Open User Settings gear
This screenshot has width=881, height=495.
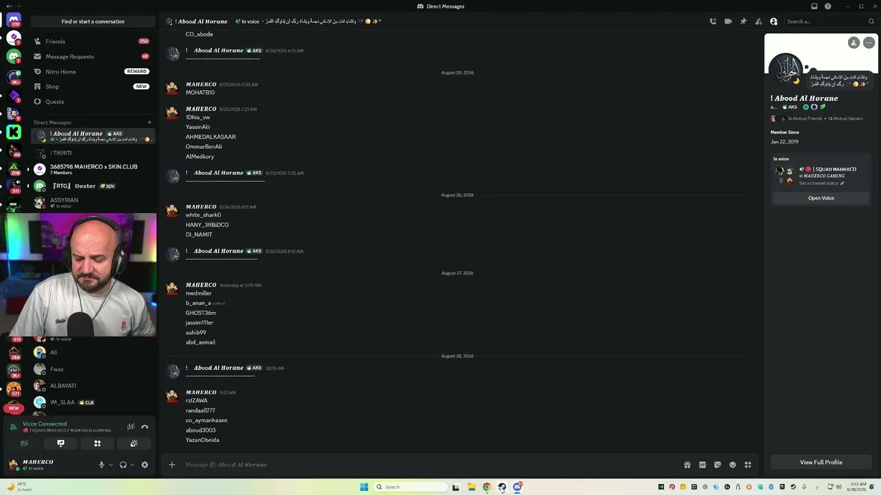point(145,465)
